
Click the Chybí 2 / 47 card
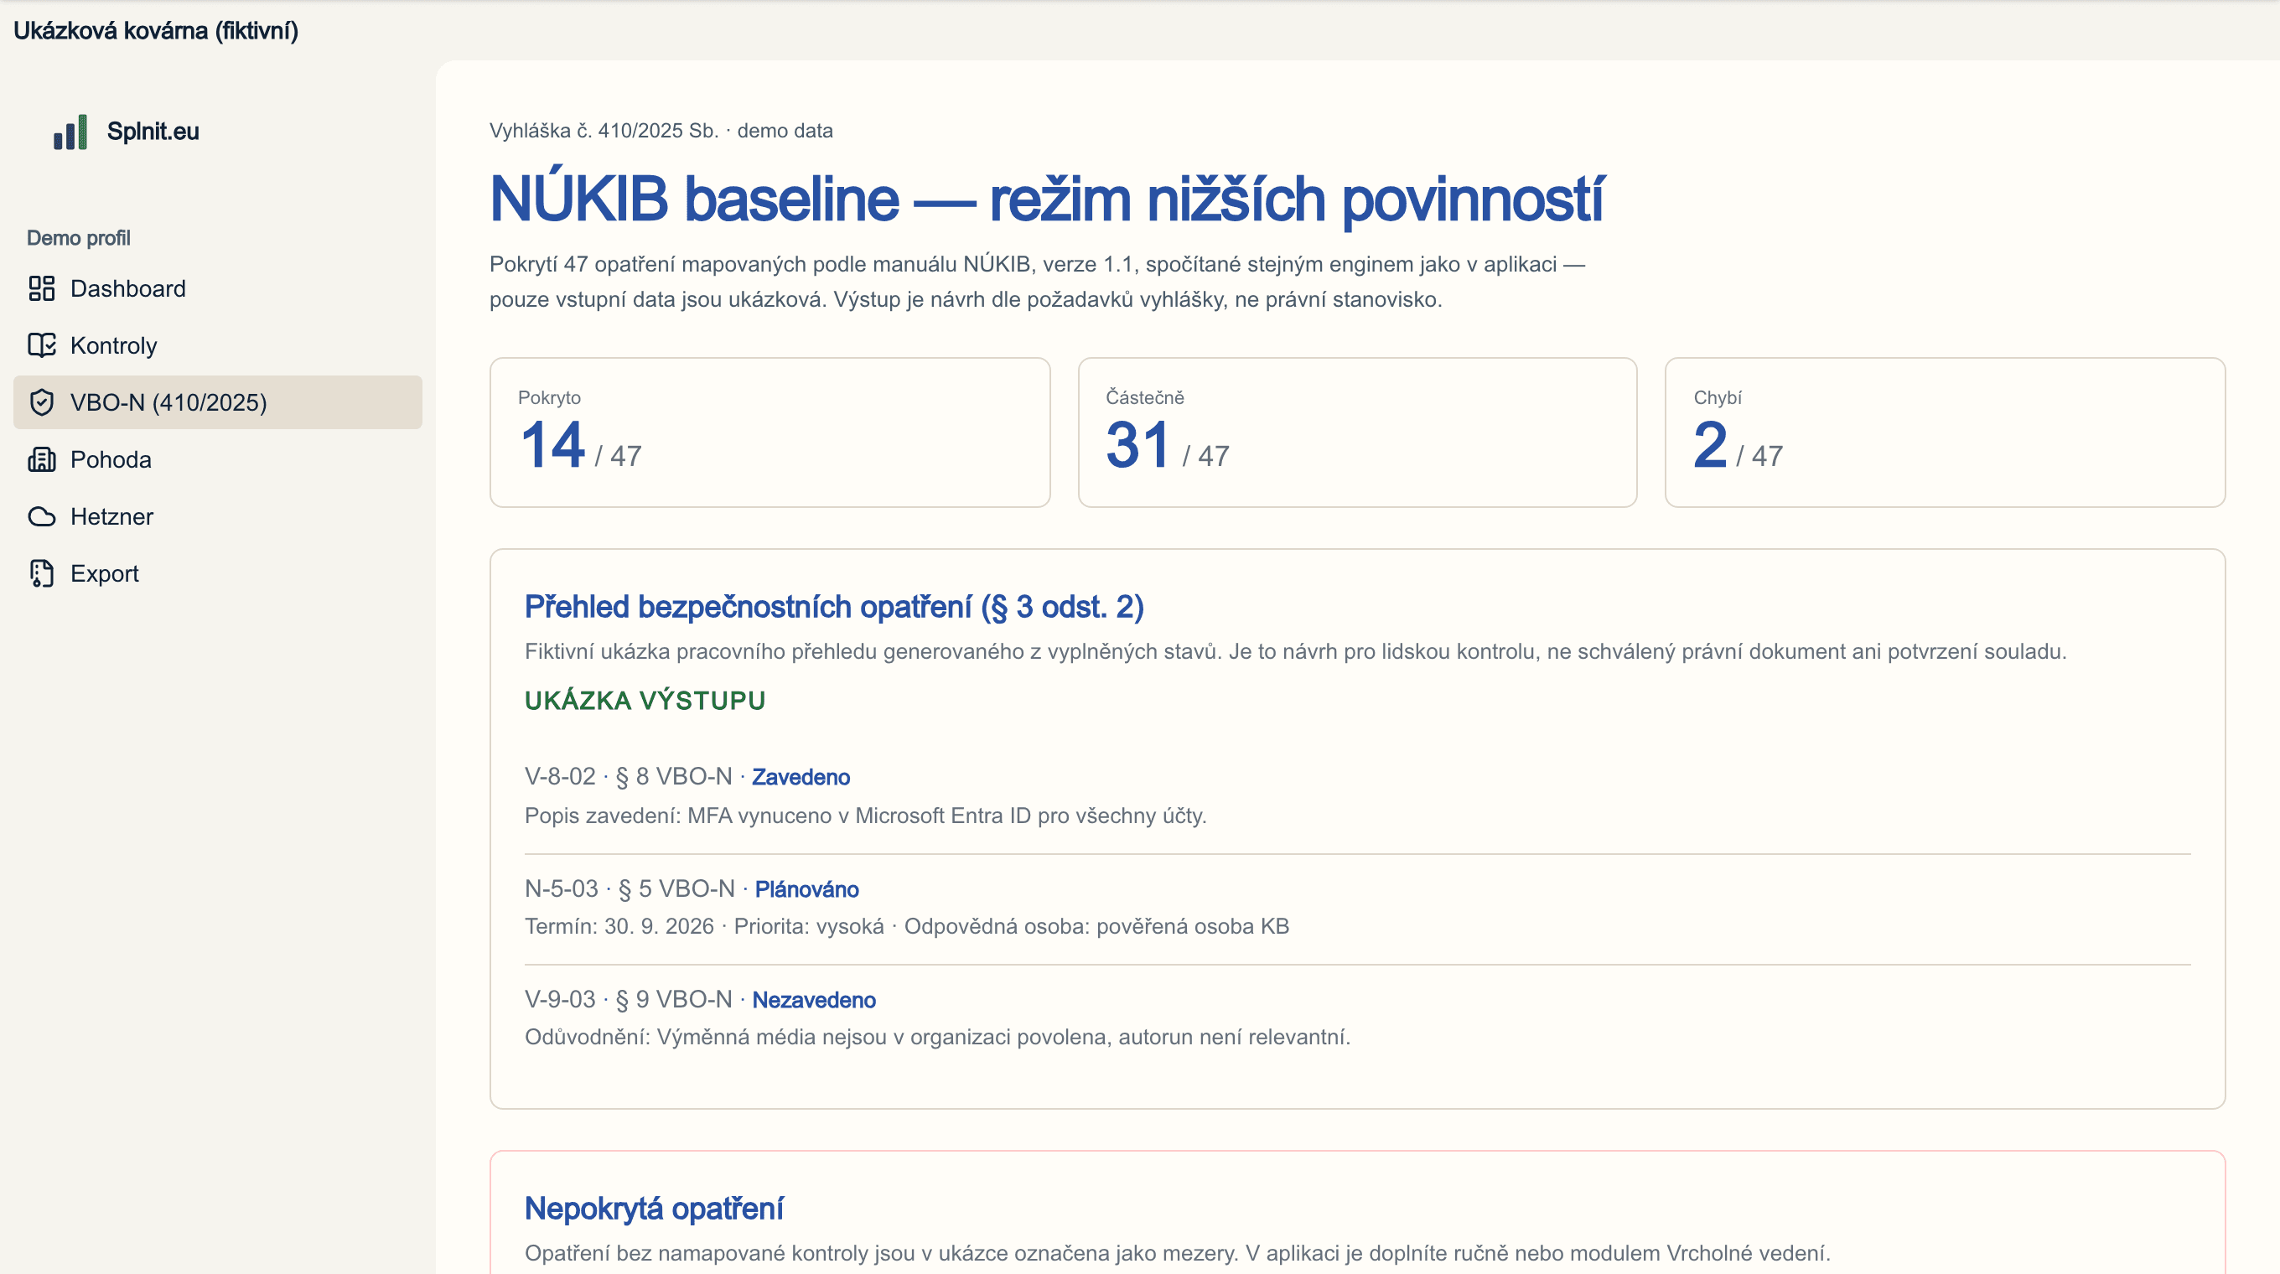tap(1945, 432)
